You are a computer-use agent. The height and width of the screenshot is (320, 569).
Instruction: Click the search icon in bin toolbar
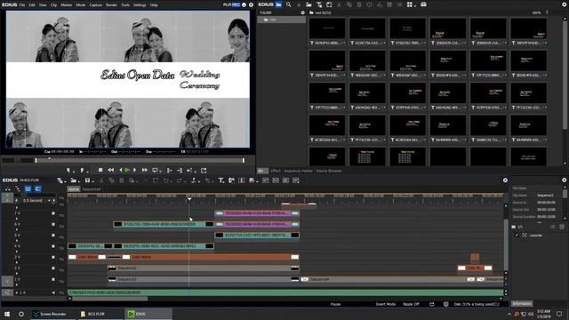288,4
